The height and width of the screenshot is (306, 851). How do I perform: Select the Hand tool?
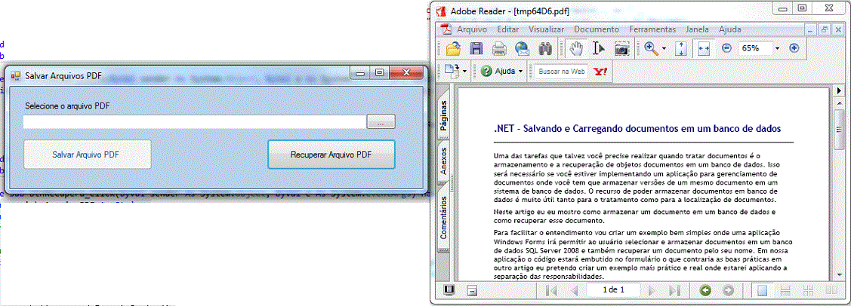[576, 49]
